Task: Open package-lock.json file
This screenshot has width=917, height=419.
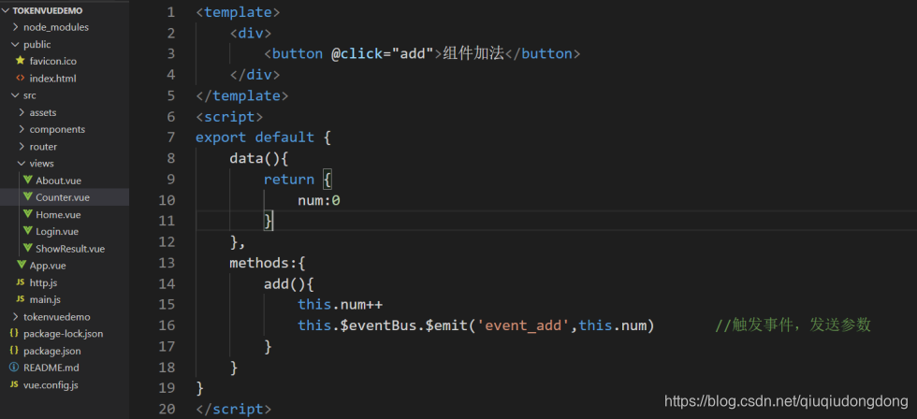Action: [x=64, y=334]
